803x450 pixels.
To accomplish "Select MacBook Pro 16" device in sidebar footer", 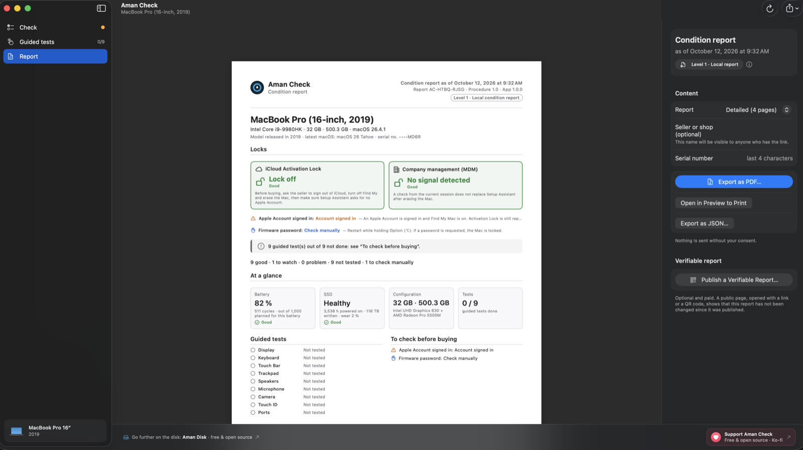I will [x=55, y=431].
